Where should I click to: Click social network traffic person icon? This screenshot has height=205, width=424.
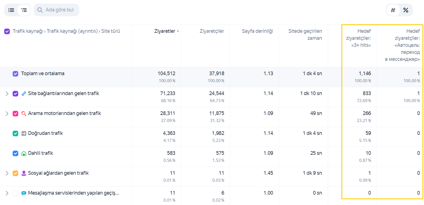click(x=24, y=173)
